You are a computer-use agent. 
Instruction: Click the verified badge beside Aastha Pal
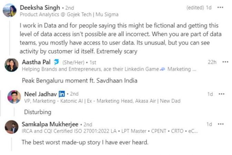56,62
